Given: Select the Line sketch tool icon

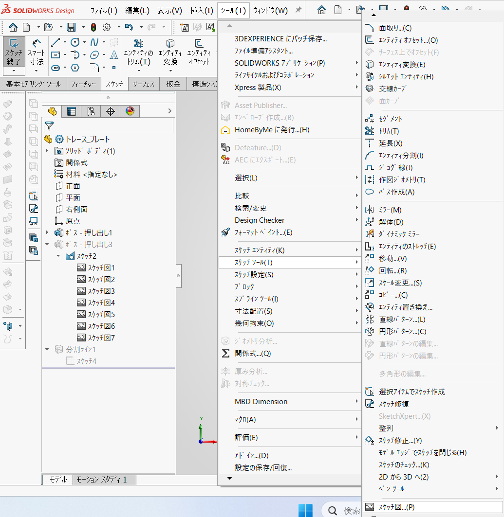Looking at the screenshot, I should pos(56,42).
